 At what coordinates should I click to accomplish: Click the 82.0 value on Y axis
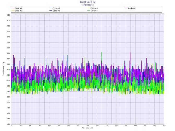[9, 15]
